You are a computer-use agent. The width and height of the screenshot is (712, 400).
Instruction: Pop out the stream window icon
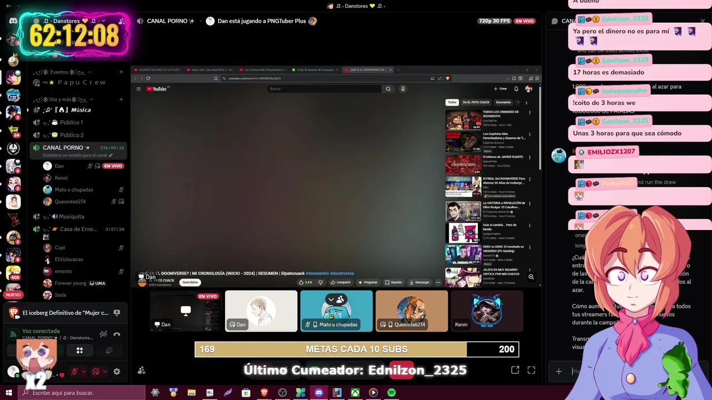[515, 370]
